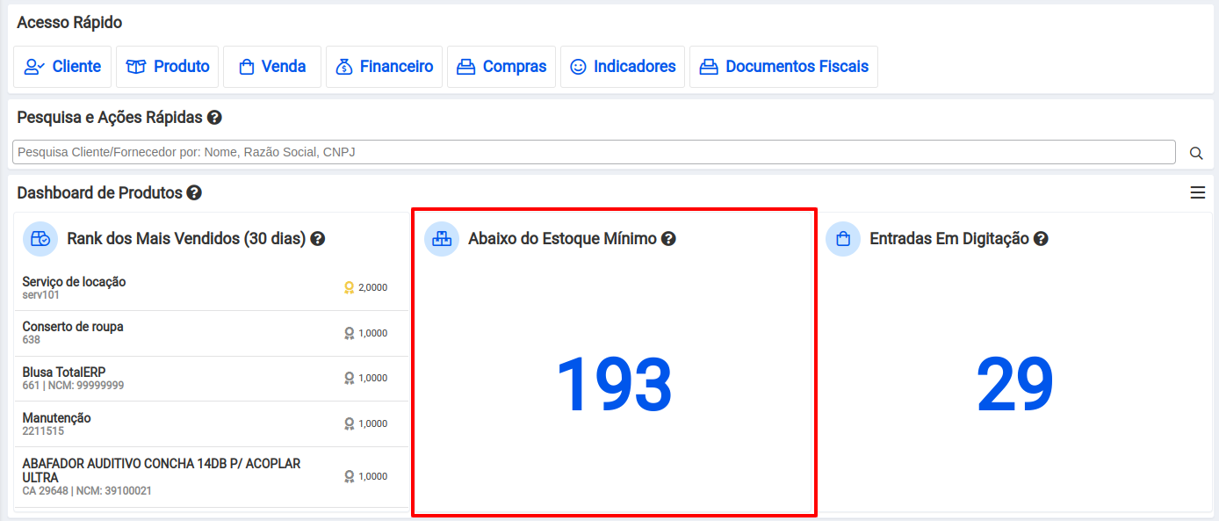Open the Financeiro quick access button
The height and width of the screenshot is (521, 1219).
point(384,67)
